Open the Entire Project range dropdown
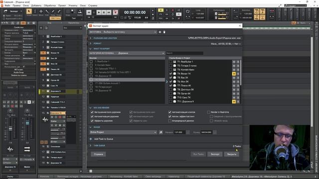The height and width of the screenshot is (179, 319). [x=123, y=132]
